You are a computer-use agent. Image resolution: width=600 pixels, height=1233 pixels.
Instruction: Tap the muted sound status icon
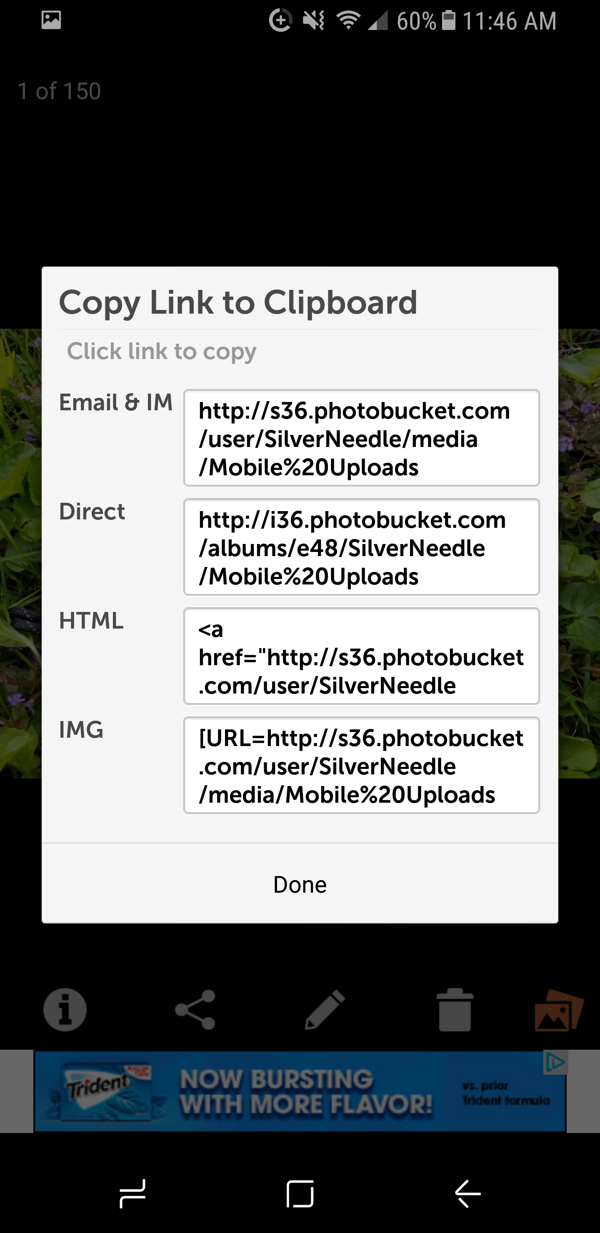pos(314,20)
